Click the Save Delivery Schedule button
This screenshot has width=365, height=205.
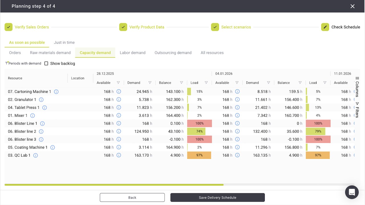click(x=218, y=198)
